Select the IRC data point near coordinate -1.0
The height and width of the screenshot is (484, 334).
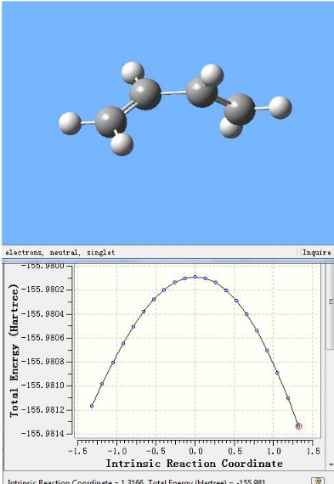113,363
